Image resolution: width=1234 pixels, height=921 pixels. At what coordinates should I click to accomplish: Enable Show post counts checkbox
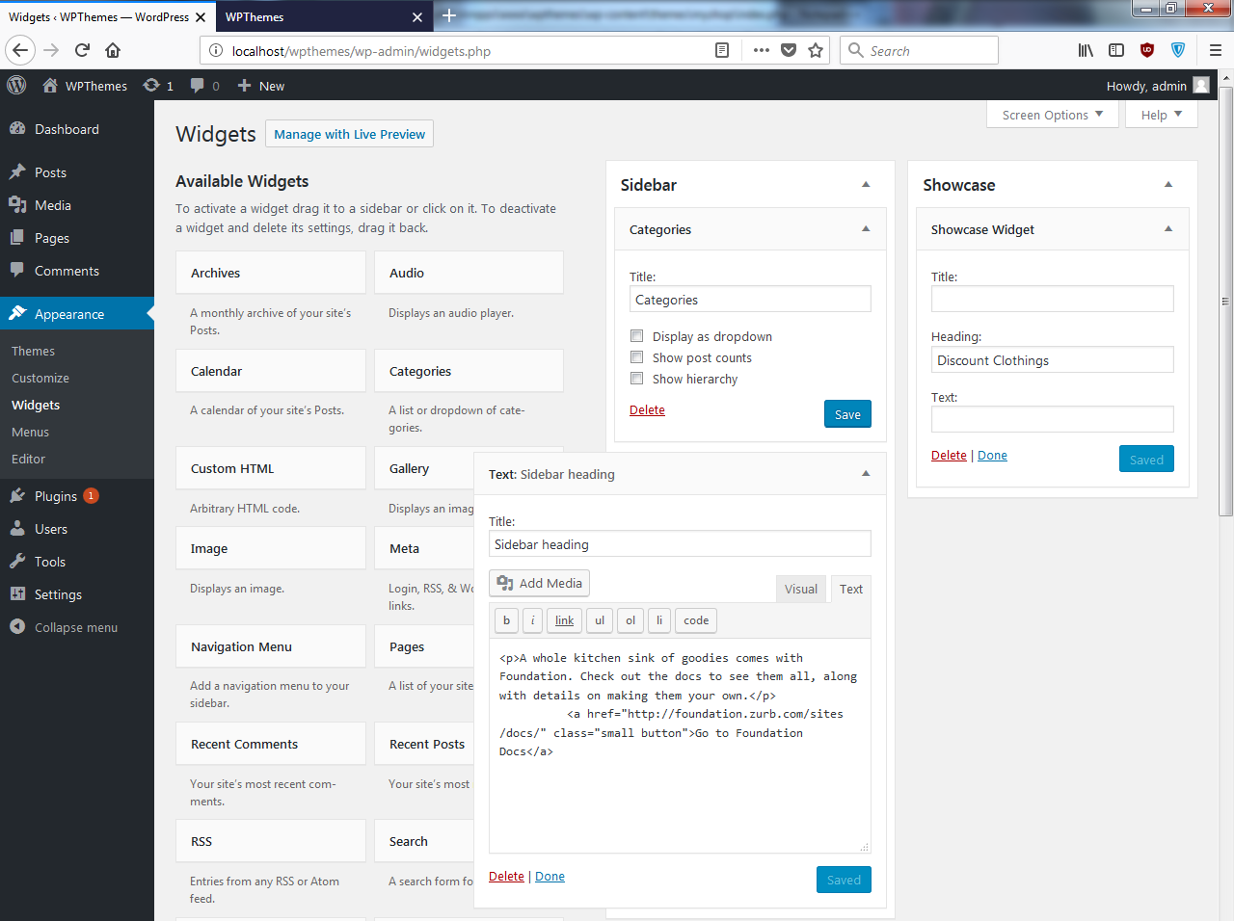[x=636, y=357]
